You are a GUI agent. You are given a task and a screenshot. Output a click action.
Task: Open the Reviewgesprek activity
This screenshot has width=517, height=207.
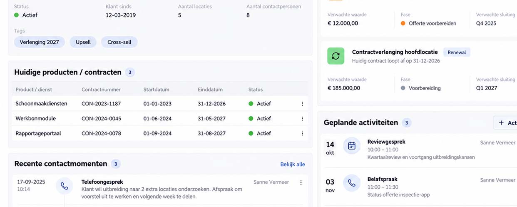pos(386,142)
